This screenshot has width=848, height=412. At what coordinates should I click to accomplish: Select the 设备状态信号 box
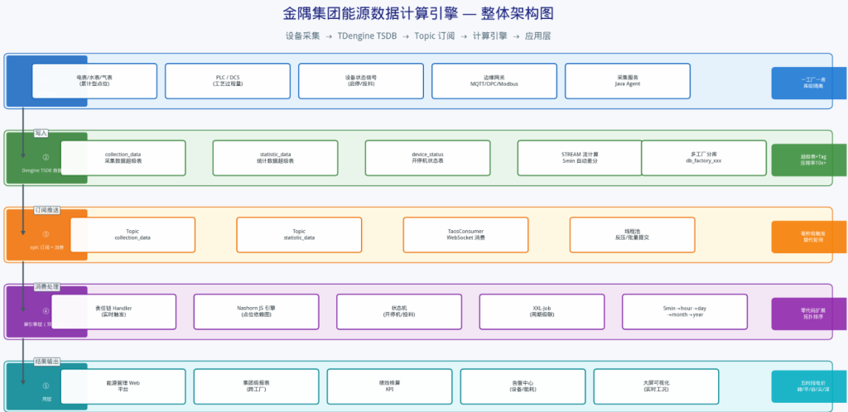pos(361,81)
